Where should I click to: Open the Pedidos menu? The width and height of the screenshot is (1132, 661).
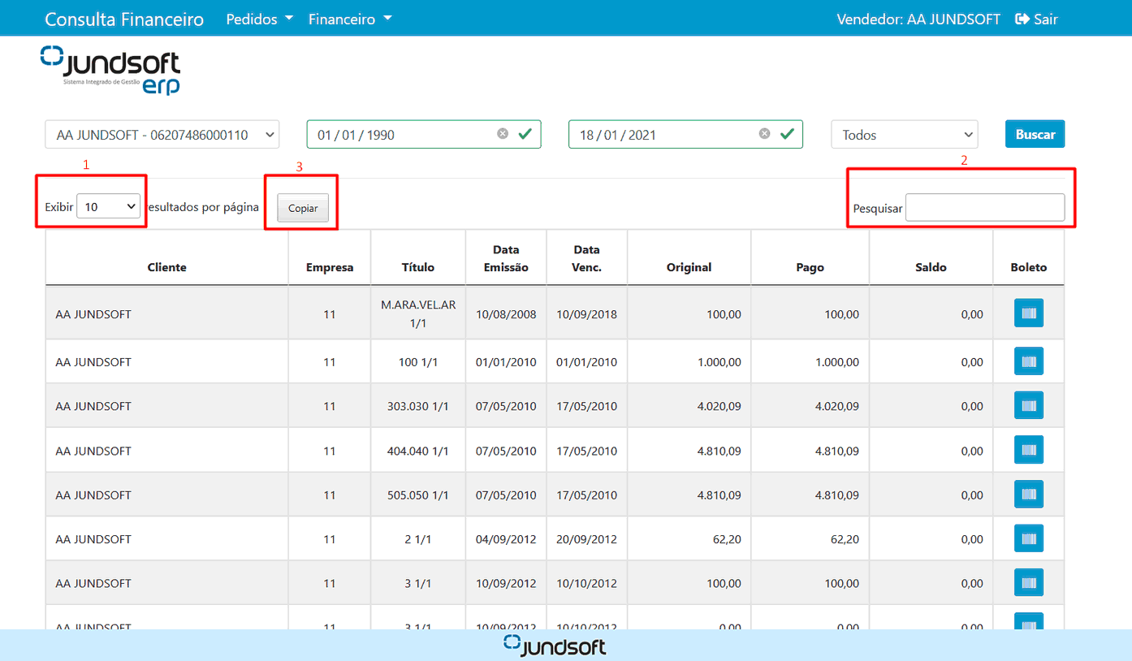click(x=259, y=19)
